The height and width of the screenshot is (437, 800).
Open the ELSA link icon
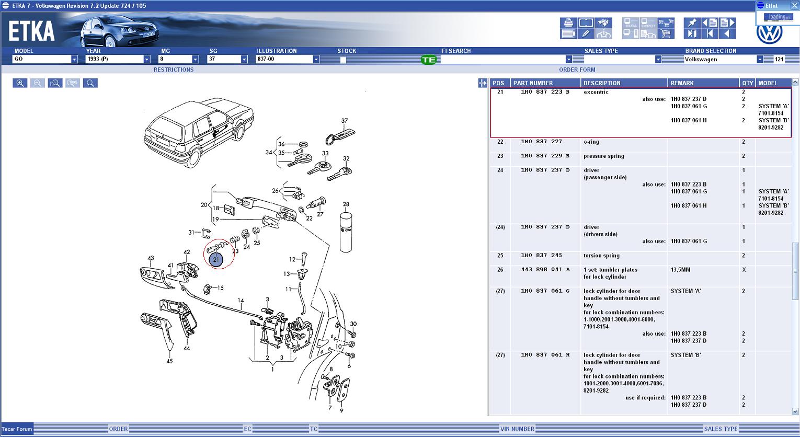pos(631,23)
